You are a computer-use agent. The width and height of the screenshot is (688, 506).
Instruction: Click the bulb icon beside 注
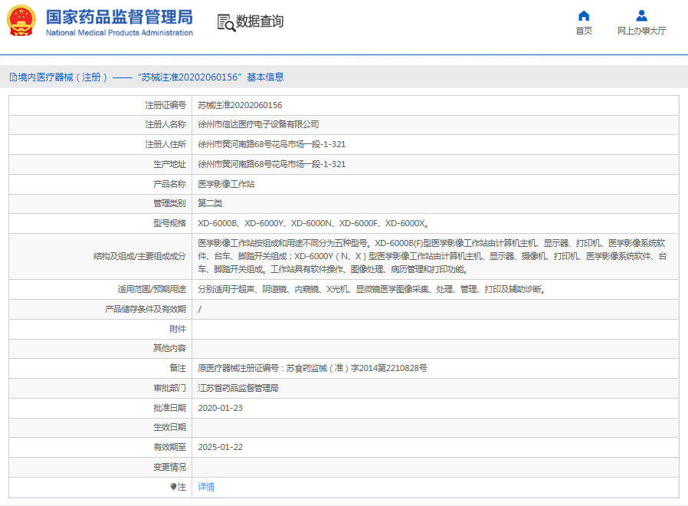pyautogui.click(x=173, y=487)
